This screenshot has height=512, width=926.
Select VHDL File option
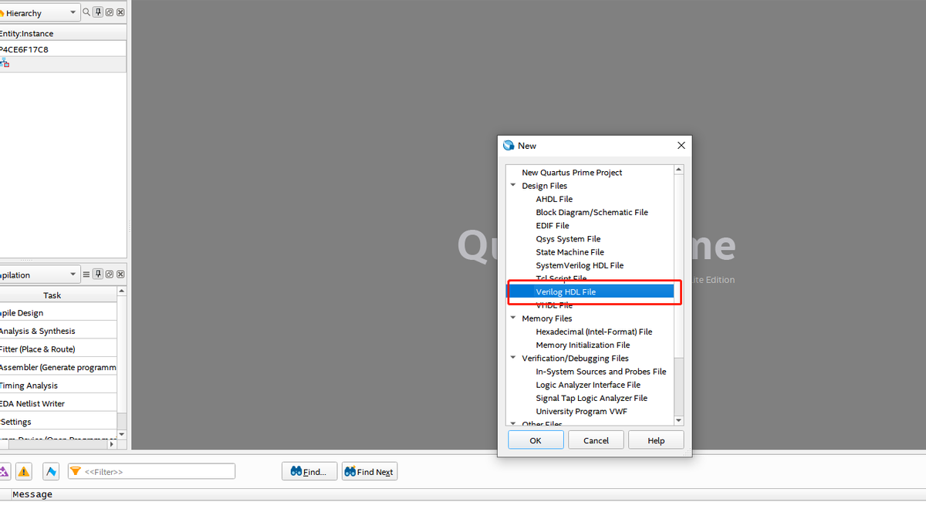pyautogui.click(x=554, y=305)
